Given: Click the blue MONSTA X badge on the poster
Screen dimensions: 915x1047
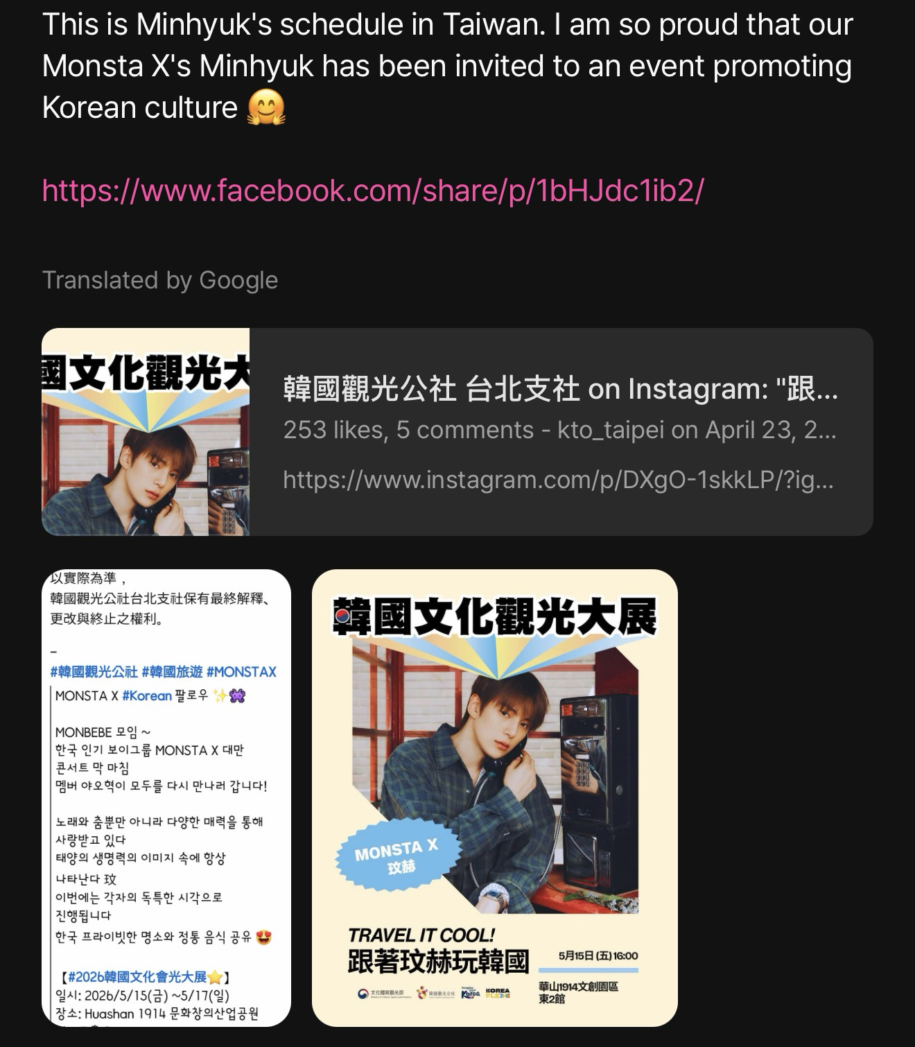Looking at the screenshot, I should point(397,857).
